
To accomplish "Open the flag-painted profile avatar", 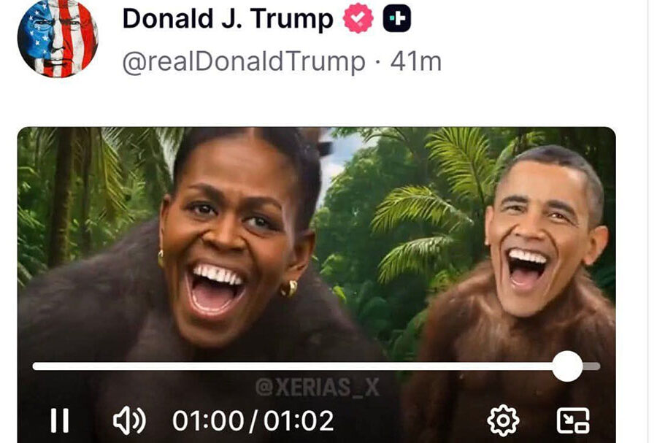I will click(58, 38).
